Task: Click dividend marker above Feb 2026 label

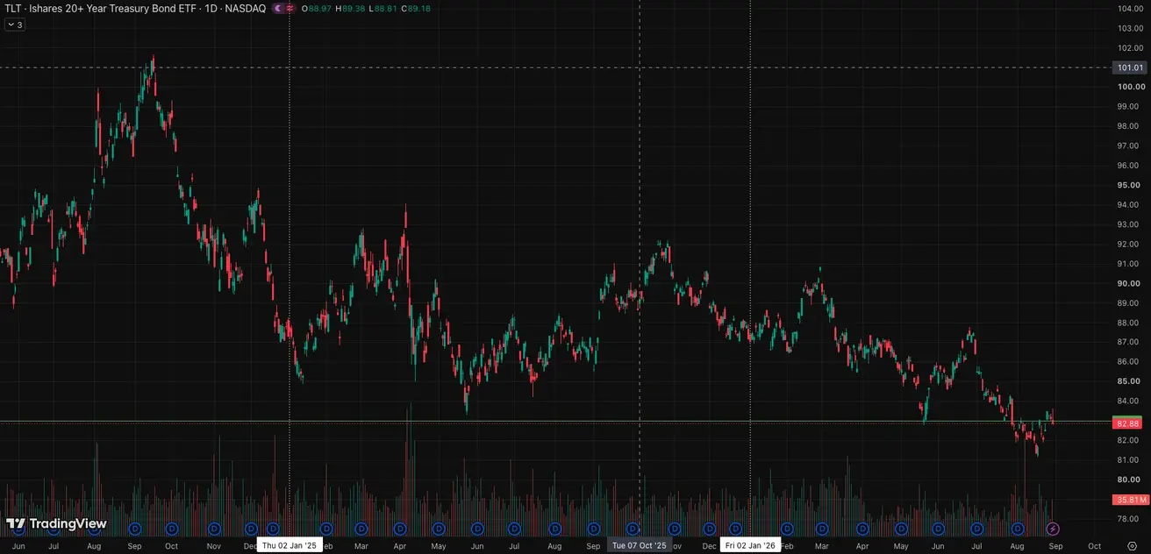Action: click(x=787, y=529)
